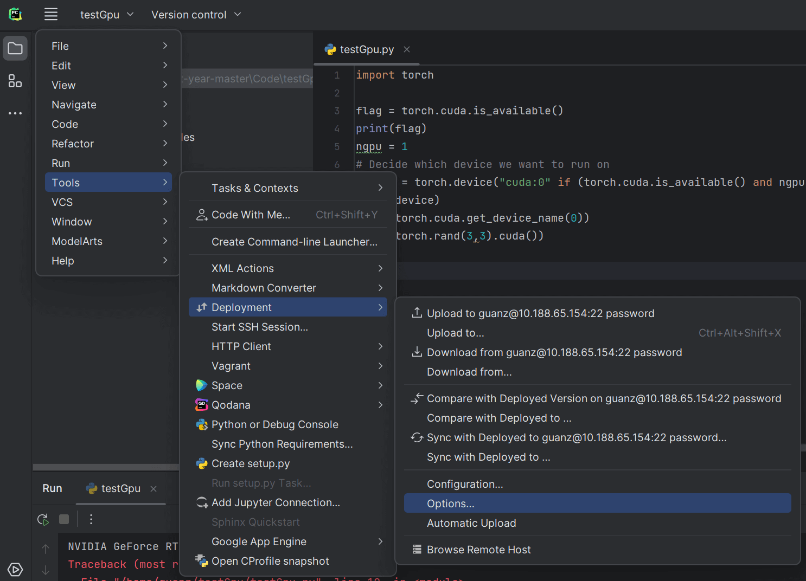Viewport: 806px width, 581px height.
Task: Open the Project tool window folder icon
Action: pos(15,49)
